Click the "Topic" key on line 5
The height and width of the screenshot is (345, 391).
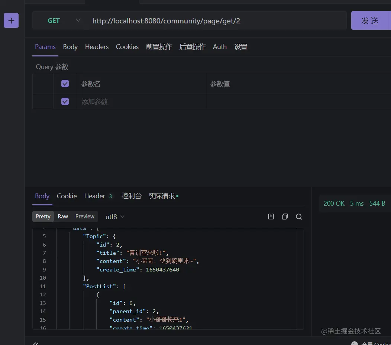tap(94, 236)
